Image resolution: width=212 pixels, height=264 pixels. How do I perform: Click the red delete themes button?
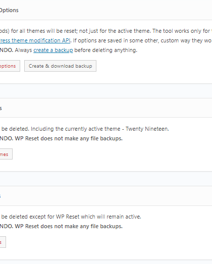coord(6,154)
